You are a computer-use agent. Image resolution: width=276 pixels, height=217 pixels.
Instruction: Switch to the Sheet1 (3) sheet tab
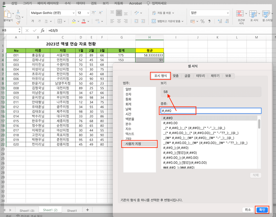pyautogui.click(x=27, y=210)
